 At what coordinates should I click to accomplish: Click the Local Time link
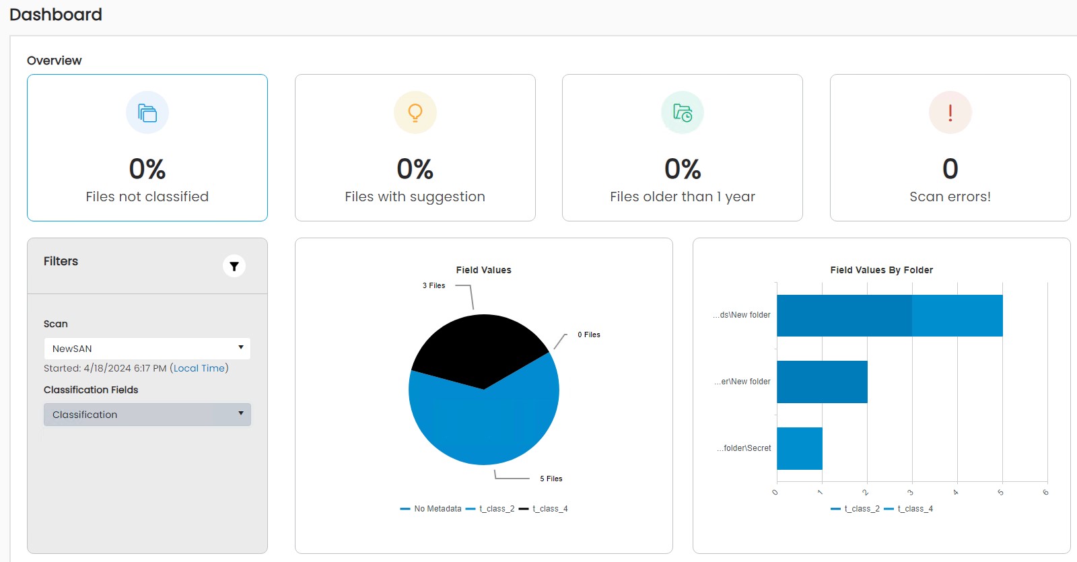(199, 368)
